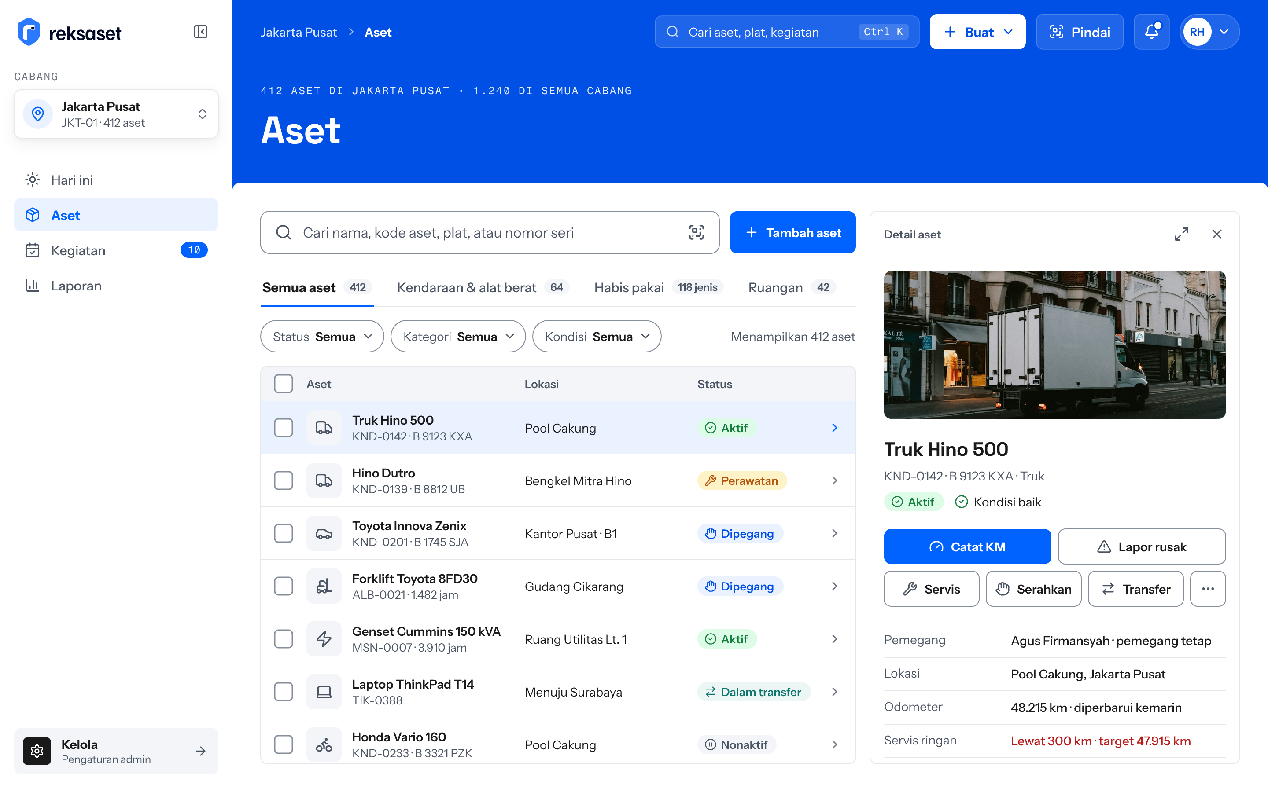The image size is (1268, 792).
Task: Click the Perawatan status badge
Action: coord(741,481)
